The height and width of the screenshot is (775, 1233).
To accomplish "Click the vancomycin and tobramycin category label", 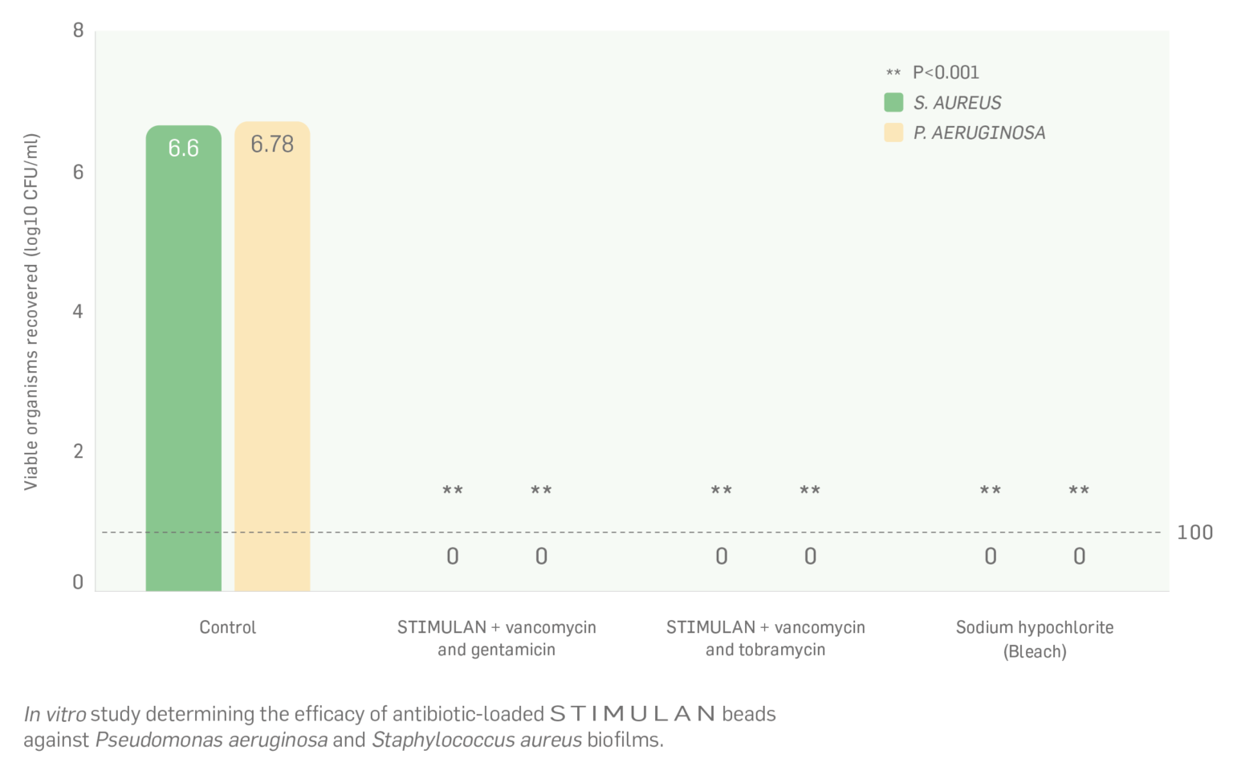I will (x=765, y=638).
